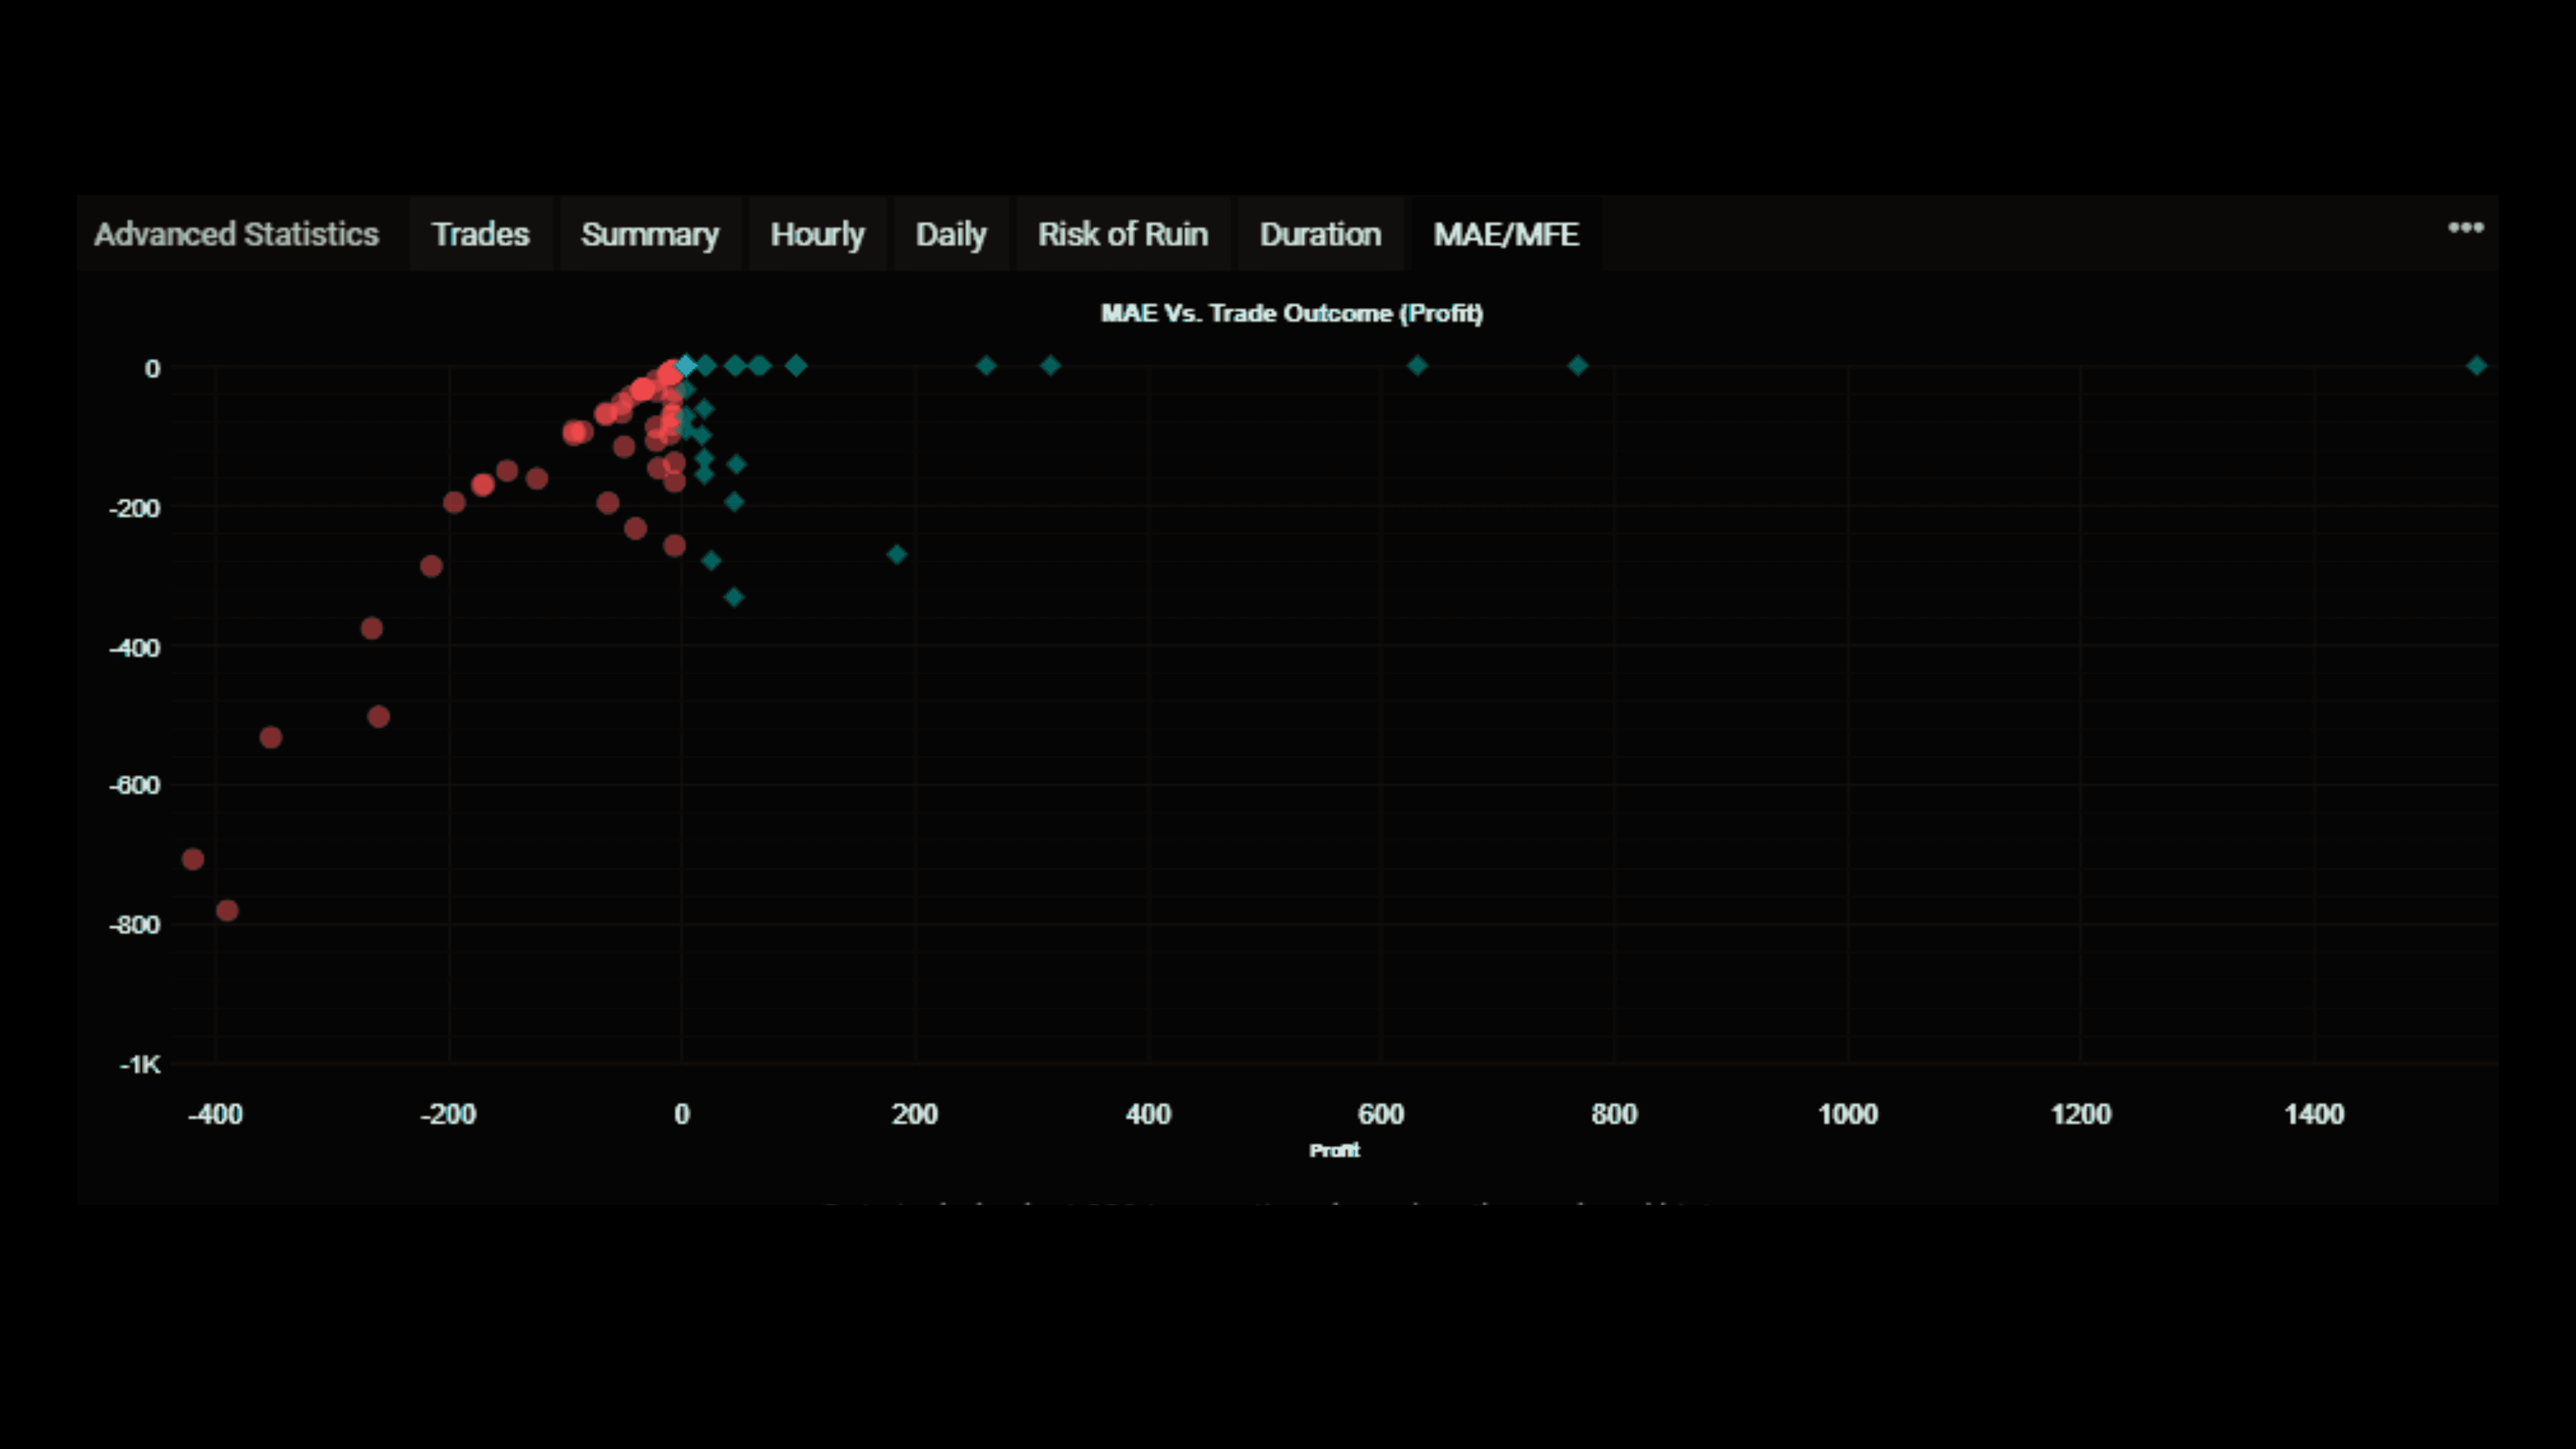Click the 1200 x-axis tick label
The height and width of the screenshot is (1449, 2576).
pyautogui.click(x=2081, y=1114)
